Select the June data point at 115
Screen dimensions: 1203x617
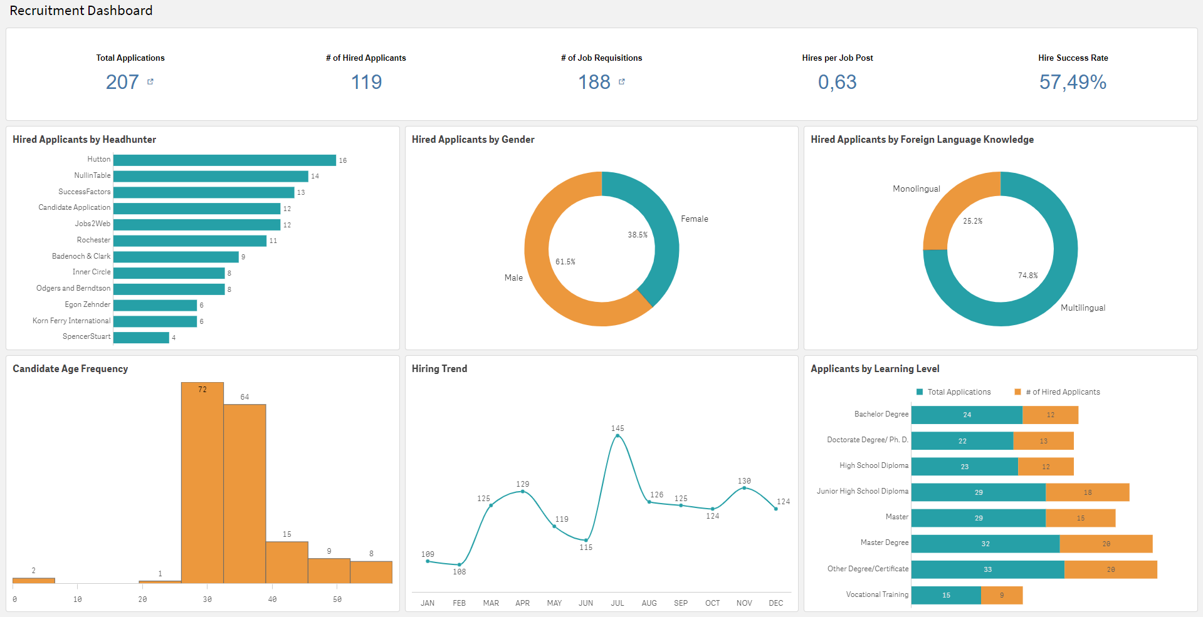click(x=586, y=540)
